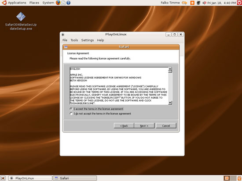This screenshot has height=181, width=242.
Task: Click the update notifier icon in the system tray
Action: [x=184, y=3]
